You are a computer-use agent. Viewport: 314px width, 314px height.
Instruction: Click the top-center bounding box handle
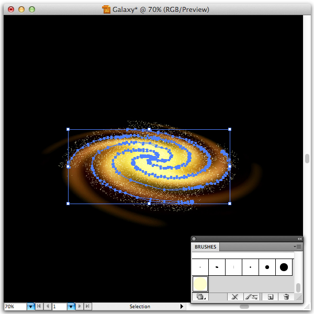(149, 129)
